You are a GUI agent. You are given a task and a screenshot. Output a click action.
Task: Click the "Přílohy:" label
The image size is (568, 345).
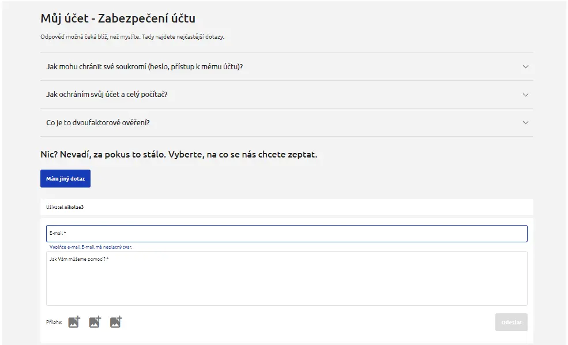54,322
